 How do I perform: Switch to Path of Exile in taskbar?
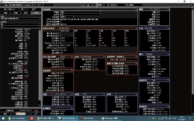tap(88, 118)
